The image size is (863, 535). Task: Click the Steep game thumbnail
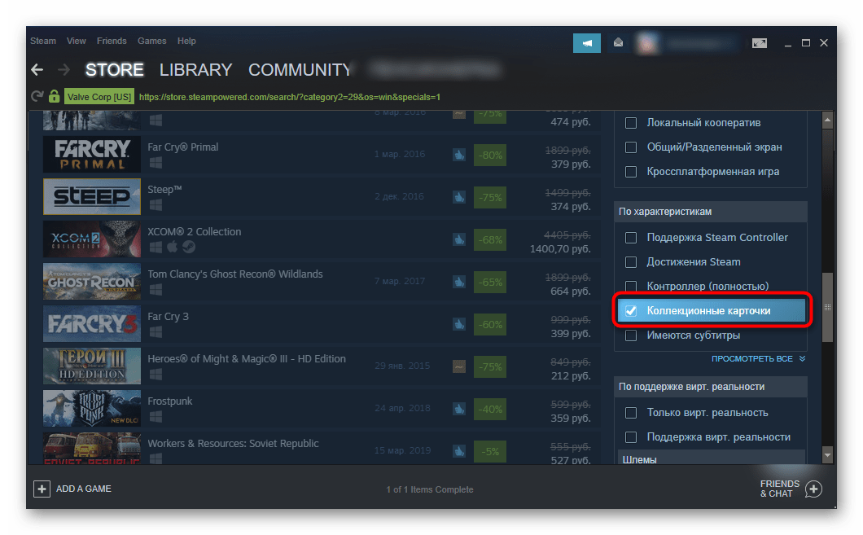(92, 196)
